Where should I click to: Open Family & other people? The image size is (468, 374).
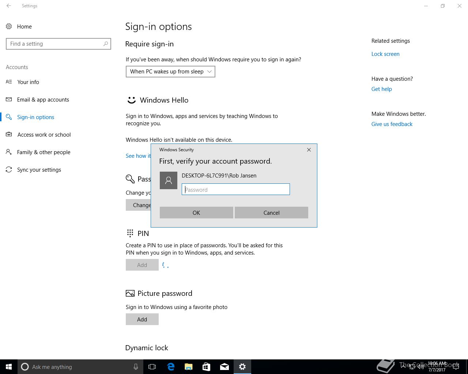point(44,152)
